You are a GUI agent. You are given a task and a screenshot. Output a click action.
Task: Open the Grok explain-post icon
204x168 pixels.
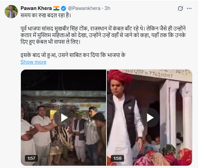(180, 8)
